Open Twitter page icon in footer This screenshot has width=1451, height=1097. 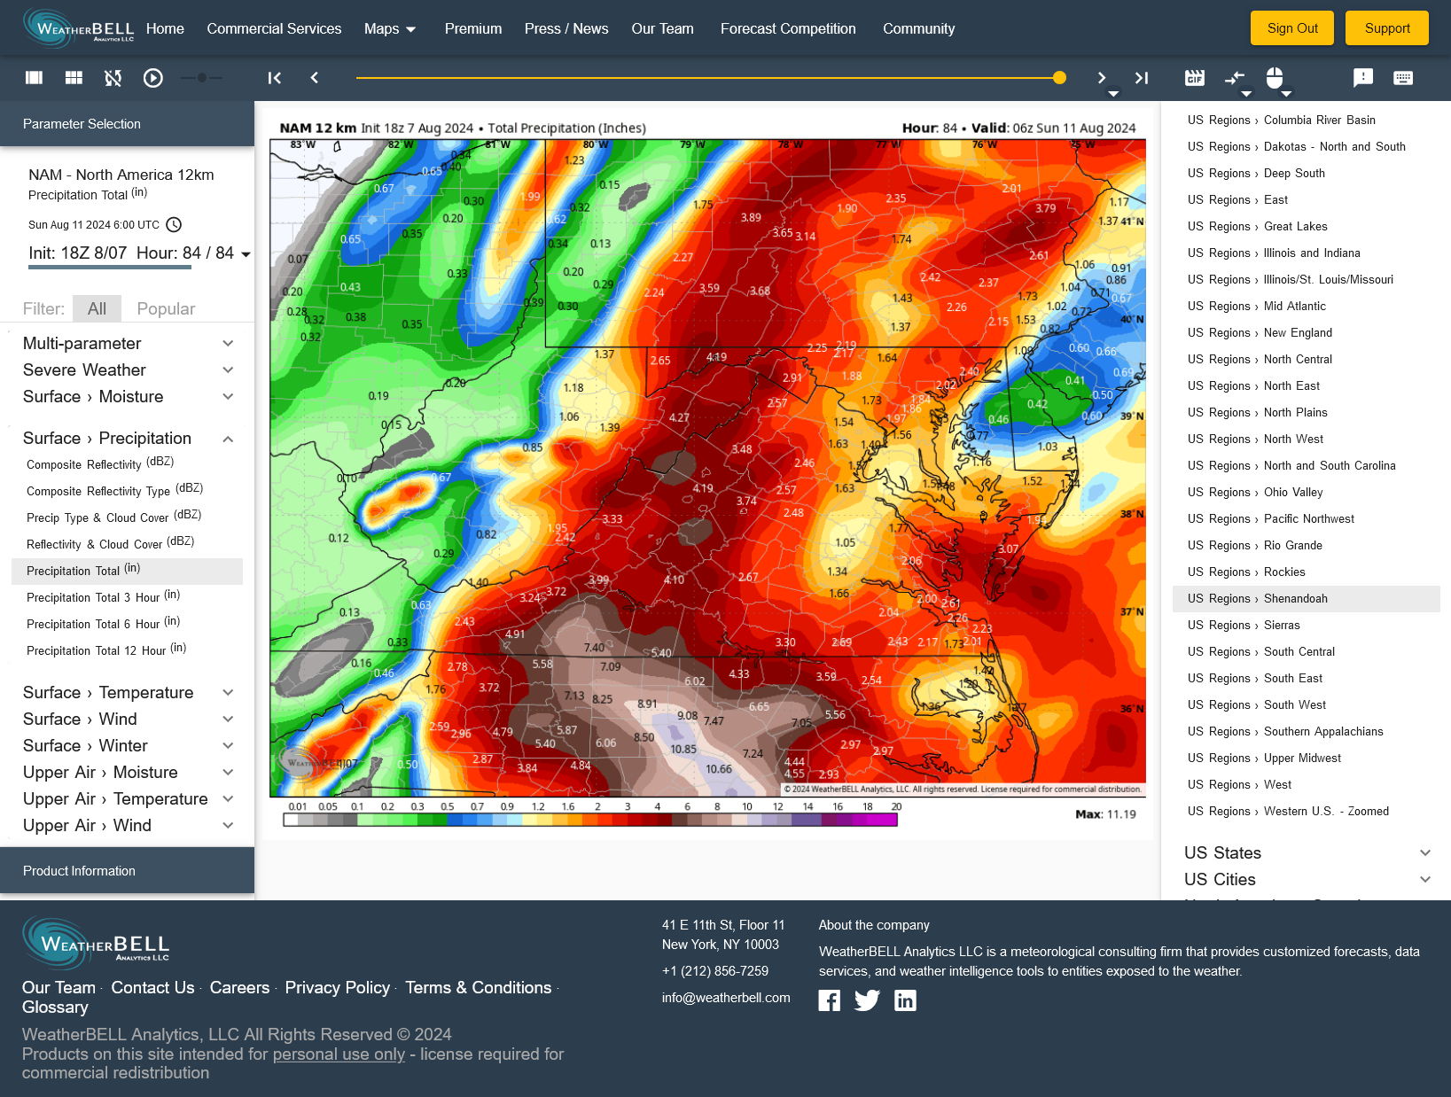[867, 1001]
